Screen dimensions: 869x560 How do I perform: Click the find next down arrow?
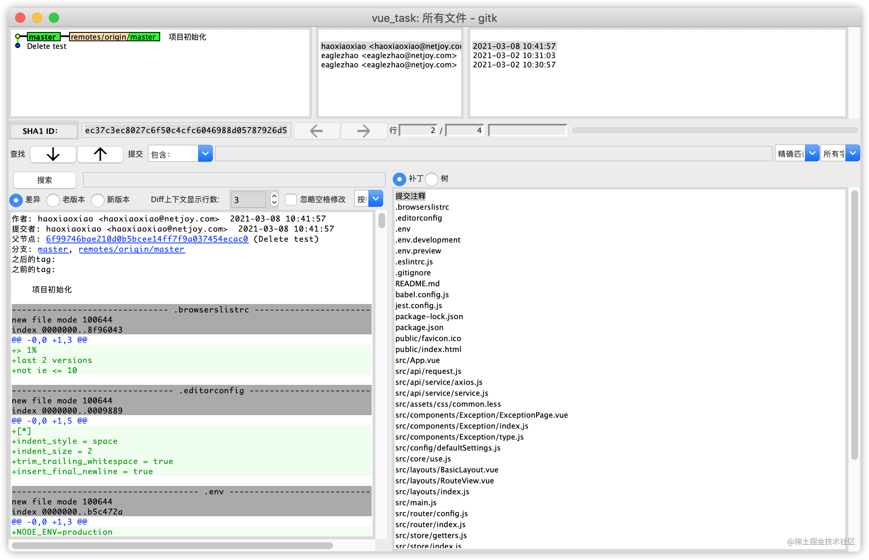(53, 155)
